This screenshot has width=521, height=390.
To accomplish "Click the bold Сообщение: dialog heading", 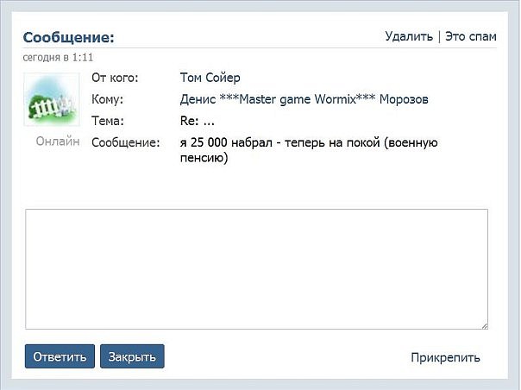I will tap(68, 37).
